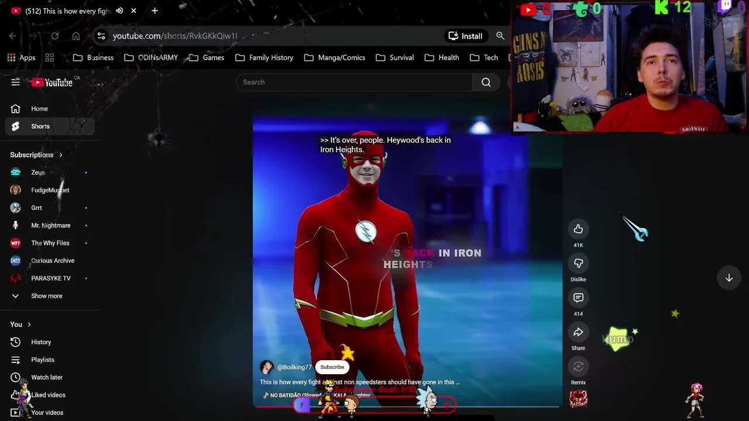Expand the Subscriptions section chevron
749x421 pixels.
pyautogui.click(x=60, y=155)
